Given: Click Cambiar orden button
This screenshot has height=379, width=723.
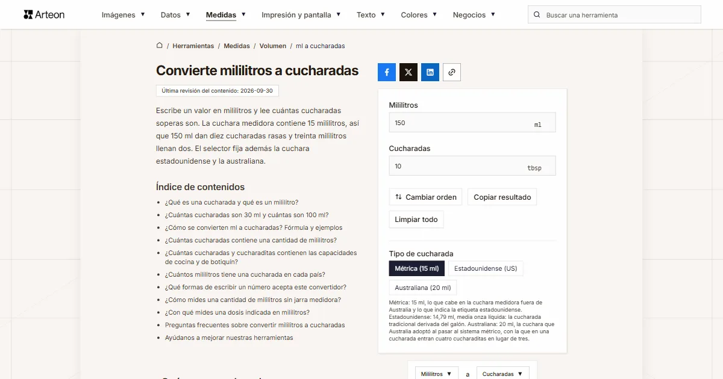Looking at the screenshot, I should click(x=425, y=197).
